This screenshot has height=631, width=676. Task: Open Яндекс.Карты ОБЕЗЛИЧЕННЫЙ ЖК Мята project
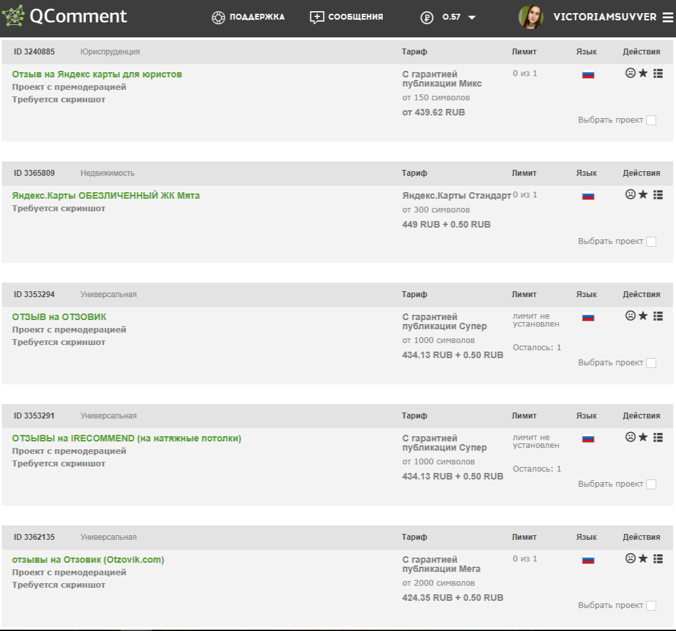click(106, 195)
